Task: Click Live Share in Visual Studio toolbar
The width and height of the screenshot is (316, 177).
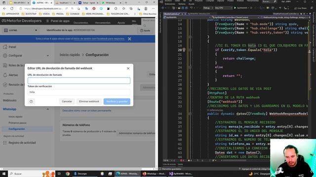Action: (300, 8)
